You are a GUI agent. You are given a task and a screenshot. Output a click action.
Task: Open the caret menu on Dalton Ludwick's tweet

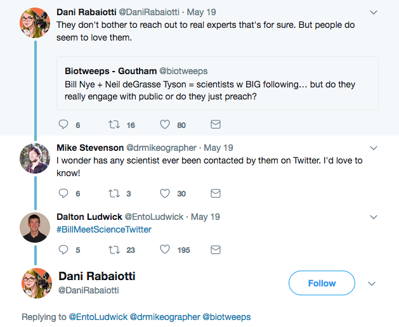[373, 217]
